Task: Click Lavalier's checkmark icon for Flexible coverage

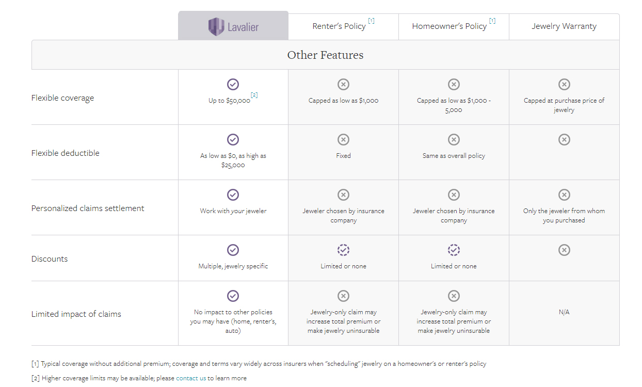Action: click(233, 84)
